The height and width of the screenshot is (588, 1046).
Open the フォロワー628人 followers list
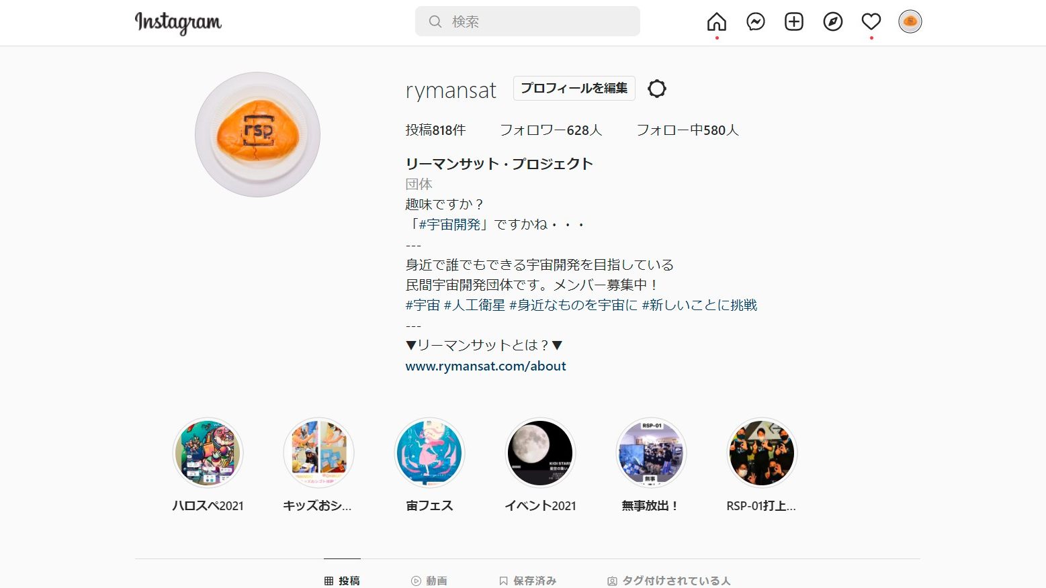(551, 130)
